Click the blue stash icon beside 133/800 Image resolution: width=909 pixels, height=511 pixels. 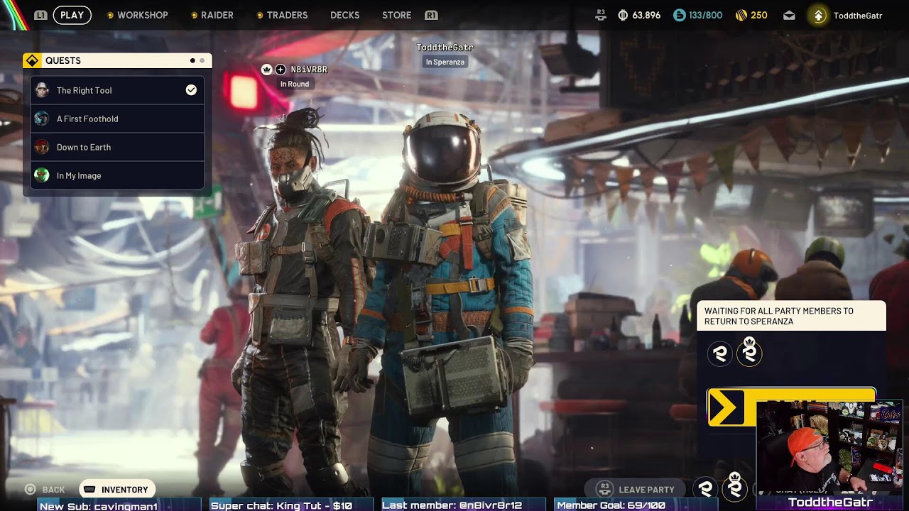[x=680, y=16]
